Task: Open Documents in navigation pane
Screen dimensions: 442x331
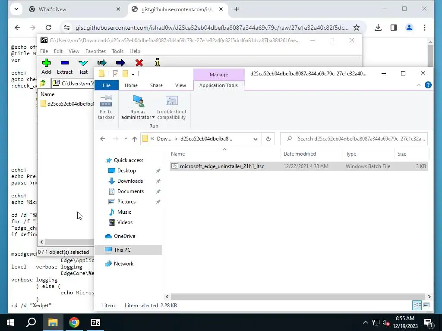Action: (130, 191)
